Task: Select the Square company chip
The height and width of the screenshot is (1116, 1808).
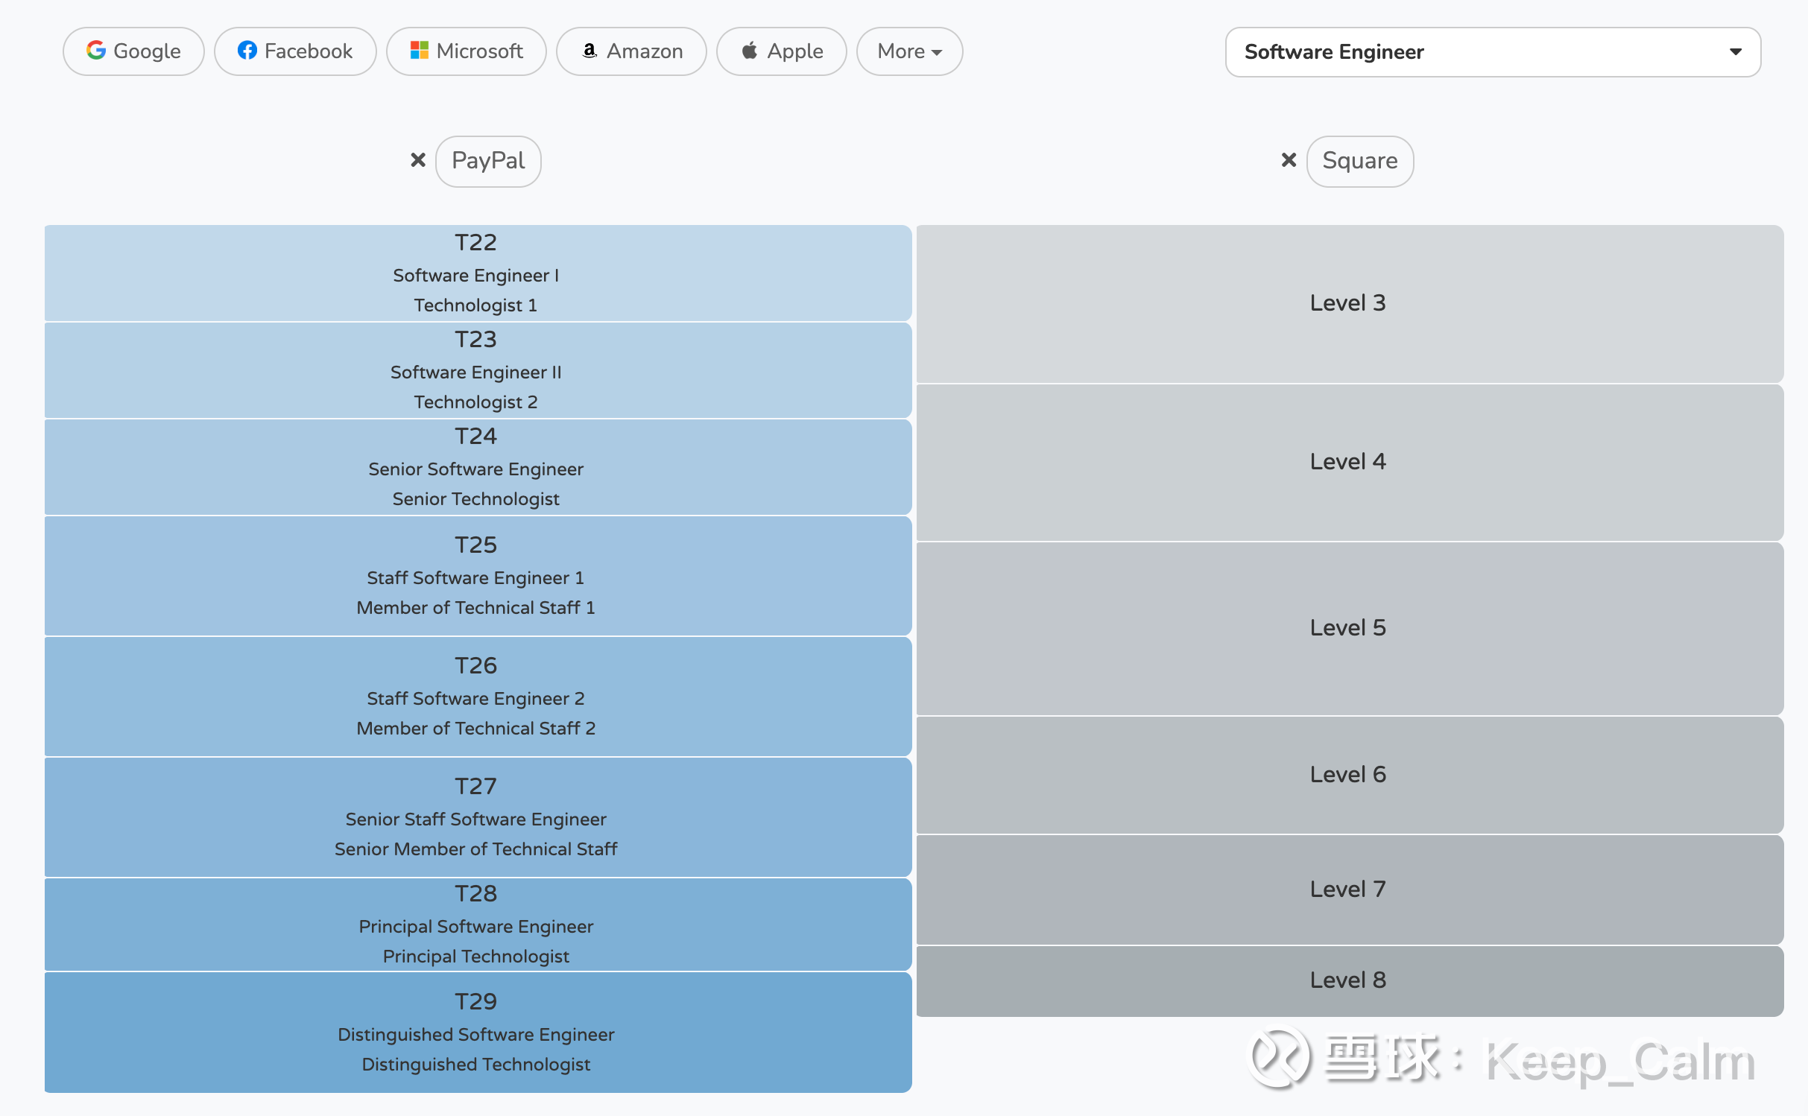Action: 1359,161
